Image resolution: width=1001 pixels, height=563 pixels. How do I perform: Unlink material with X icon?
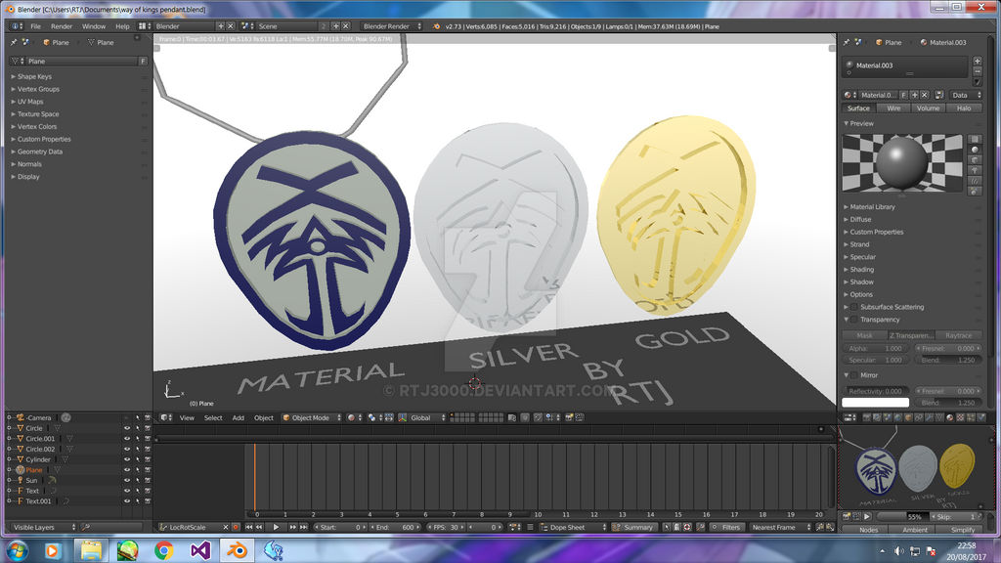coord(924,95)
